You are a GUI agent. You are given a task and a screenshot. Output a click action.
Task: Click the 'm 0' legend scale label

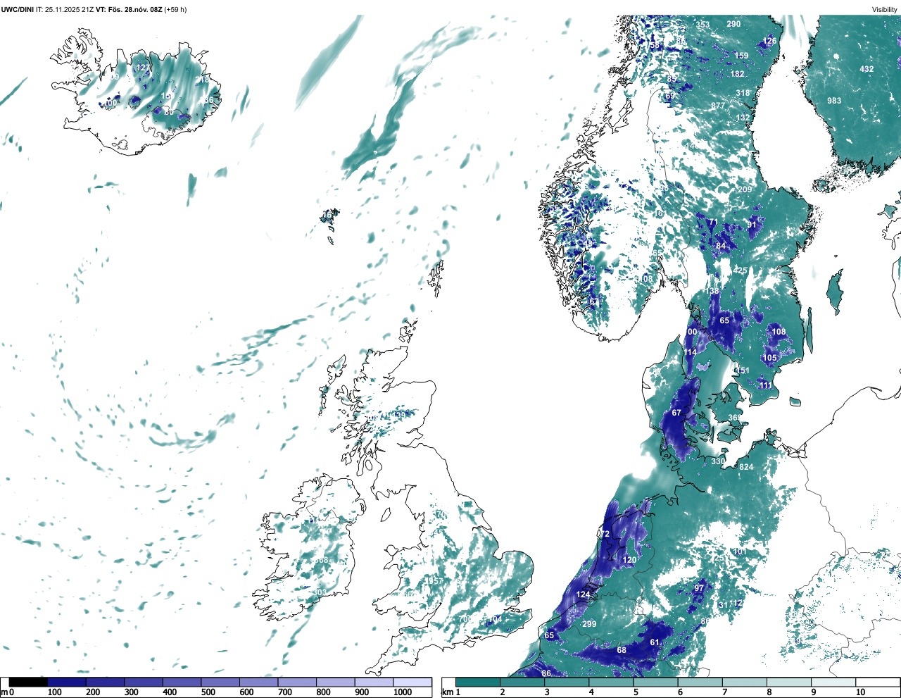pos(8,692)
